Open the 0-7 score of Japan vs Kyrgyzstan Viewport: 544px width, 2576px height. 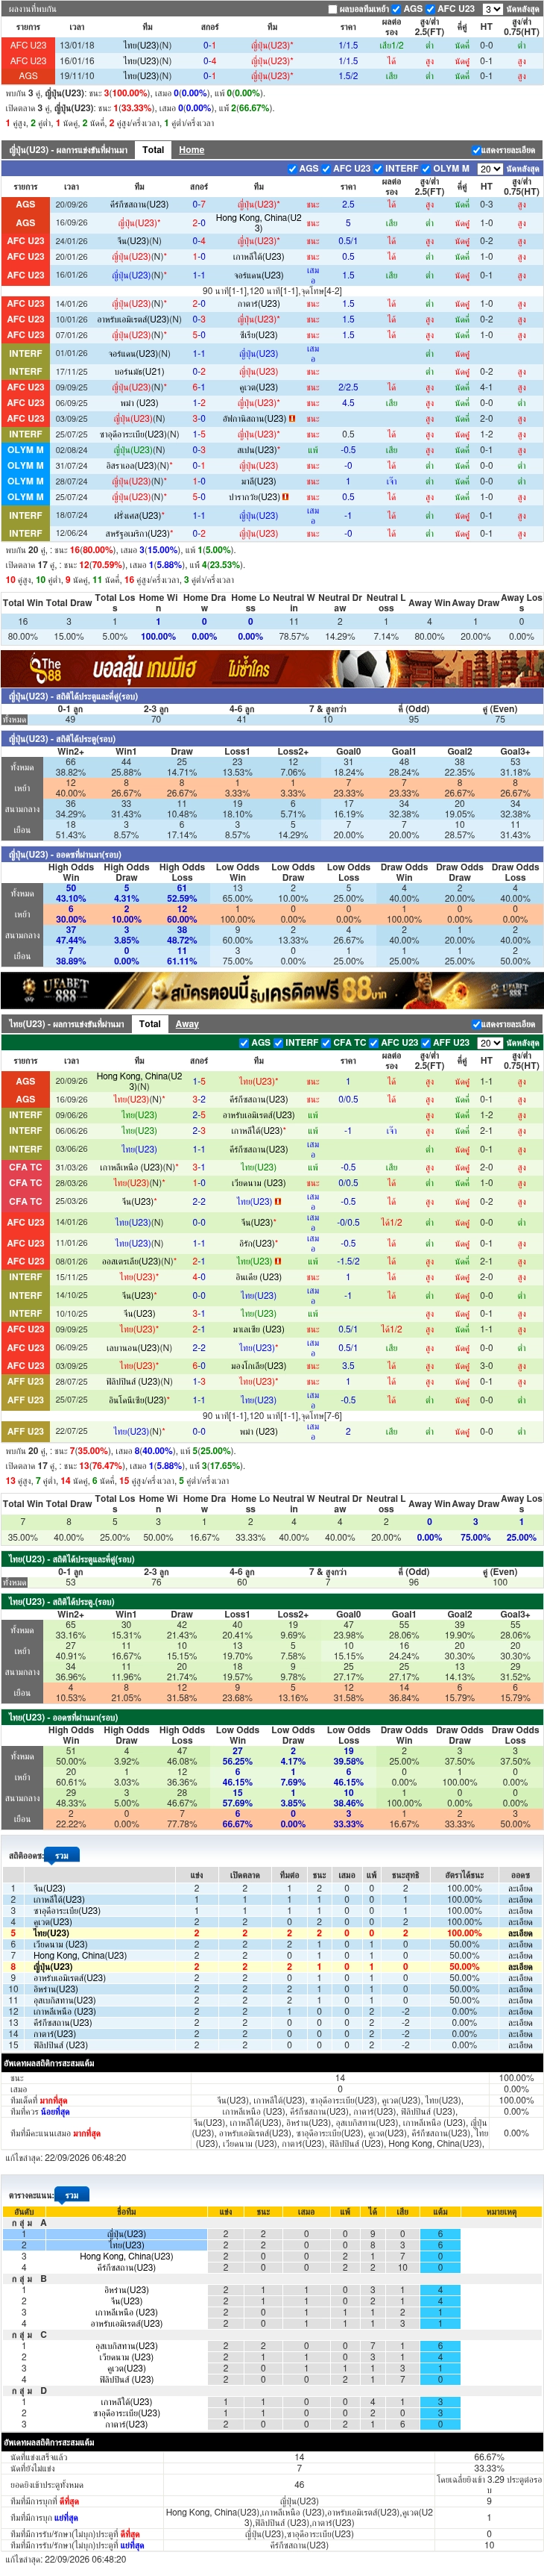click(x=199, y=204)
